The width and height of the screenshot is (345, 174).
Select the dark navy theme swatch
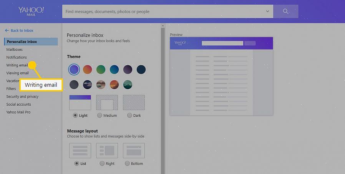click(x=141, y=70)
